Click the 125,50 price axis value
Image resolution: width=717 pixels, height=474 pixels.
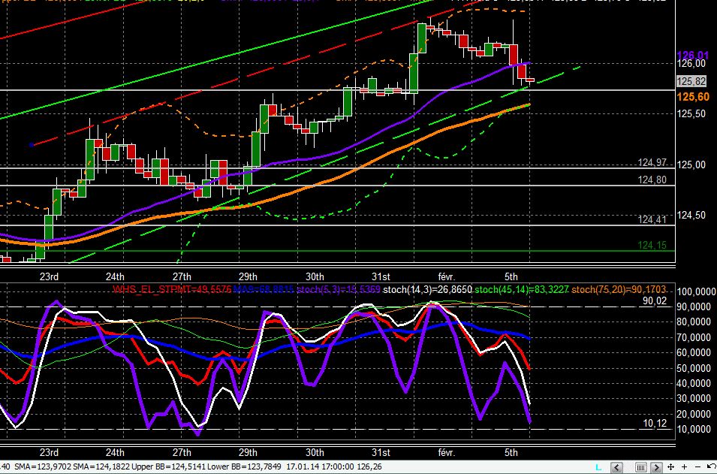691,114
